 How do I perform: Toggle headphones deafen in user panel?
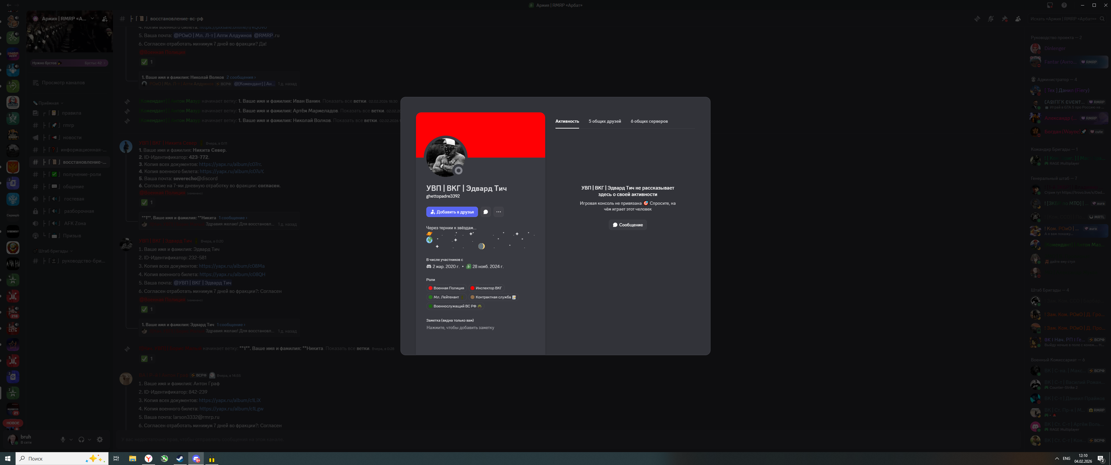[x=81, y=439]
